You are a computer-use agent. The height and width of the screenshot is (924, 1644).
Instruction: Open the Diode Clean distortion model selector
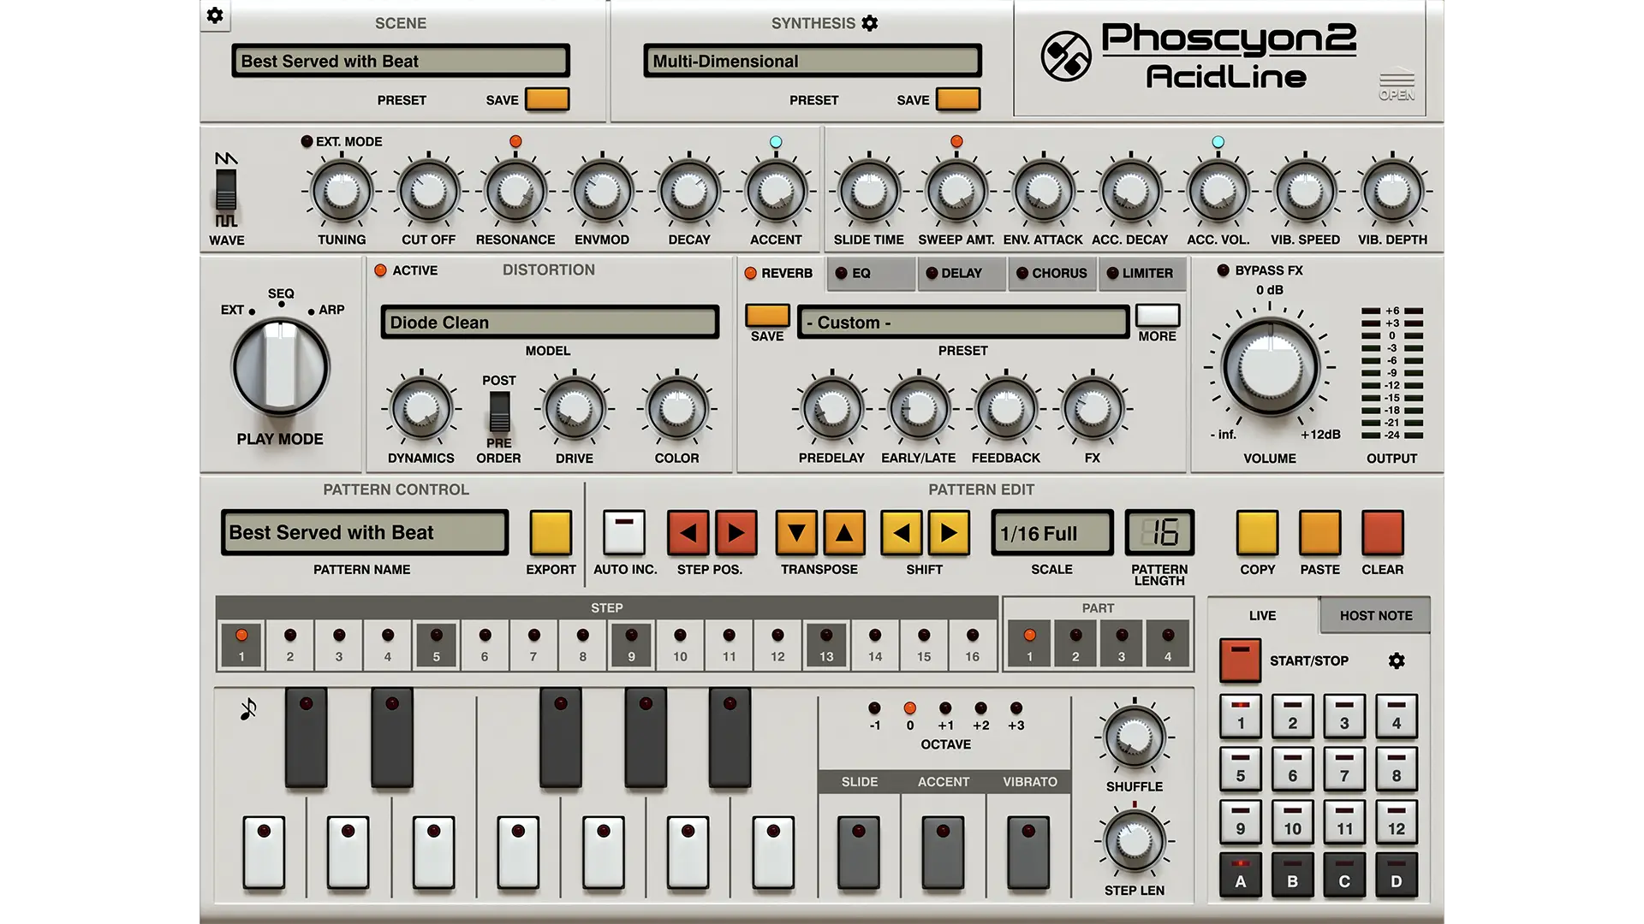550,323
